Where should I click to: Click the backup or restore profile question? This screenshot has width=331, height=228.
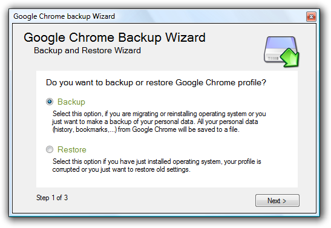(156, 82)
